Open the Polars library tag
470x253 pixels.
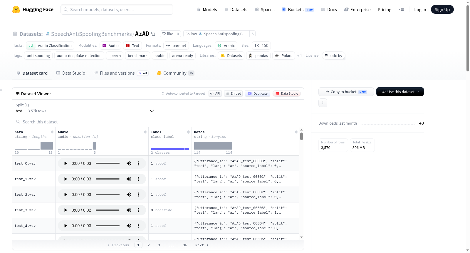(283, 56)
